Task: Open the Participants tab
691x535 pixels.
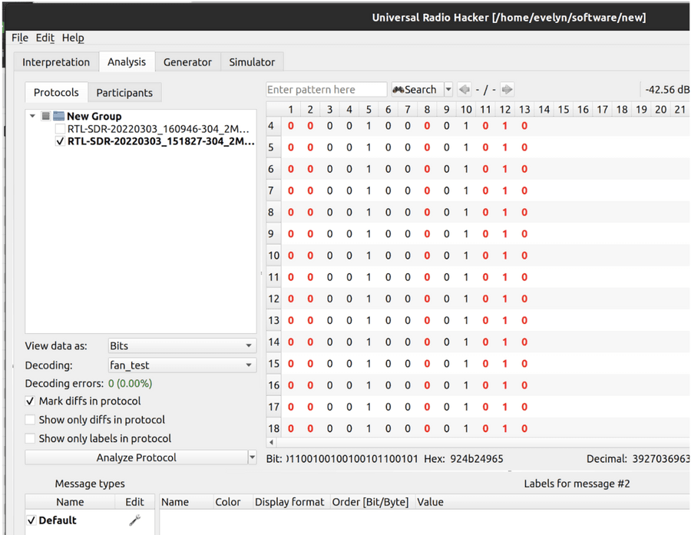Action: (x=124, y=93)
